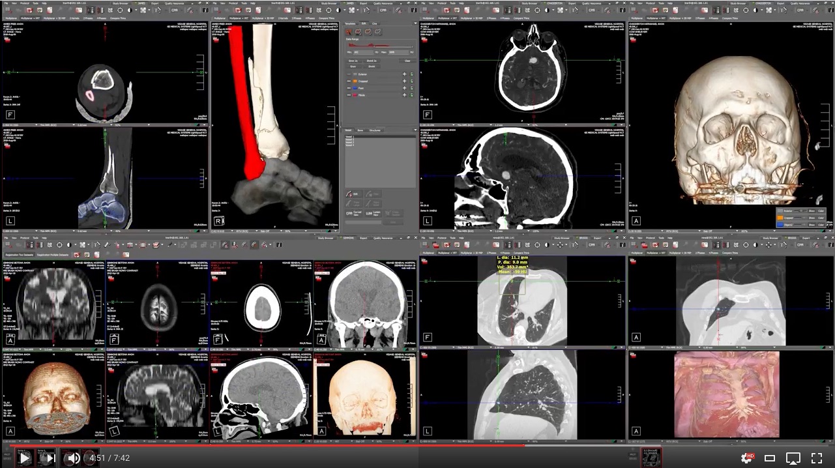Toggle visibility of the Cropped segment
The image size is (835, 468).
pos(348,81)
